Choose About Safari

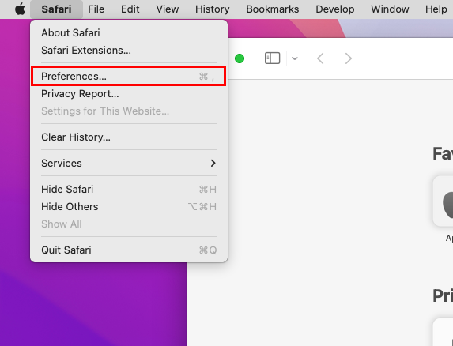129,33
